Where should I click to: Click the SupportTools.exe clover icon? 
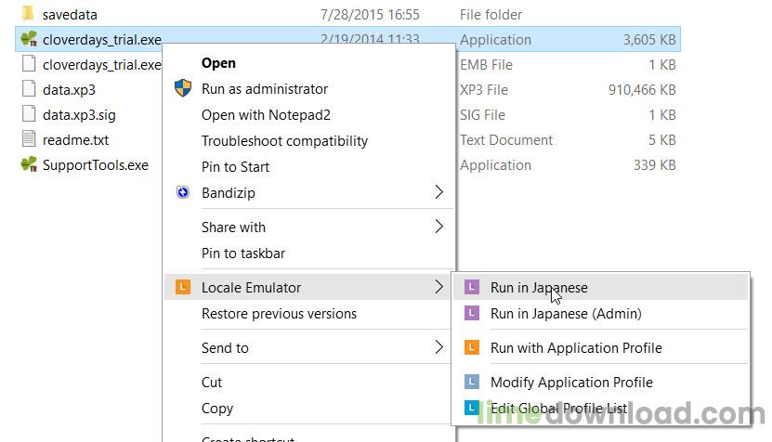click(x=28, y=165)
